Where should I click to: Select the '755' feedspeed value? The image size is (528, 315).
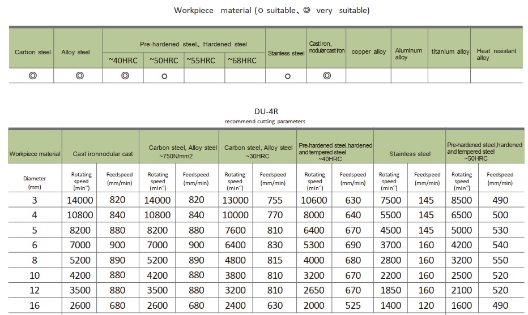(275, 200)
